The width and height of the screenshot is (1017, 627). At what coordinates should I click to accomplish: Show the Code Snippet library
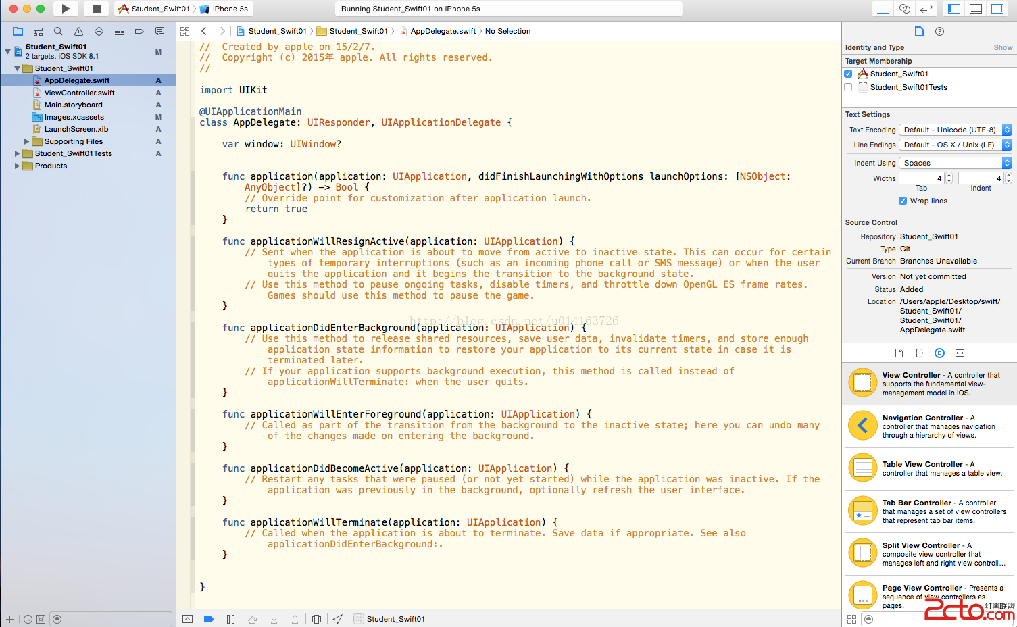(919, 353)
